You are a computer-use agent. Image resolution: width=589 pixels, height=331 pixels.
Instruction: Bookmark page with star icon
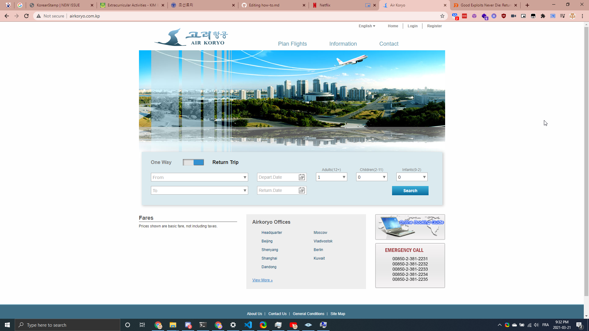(x=442, y=16)
